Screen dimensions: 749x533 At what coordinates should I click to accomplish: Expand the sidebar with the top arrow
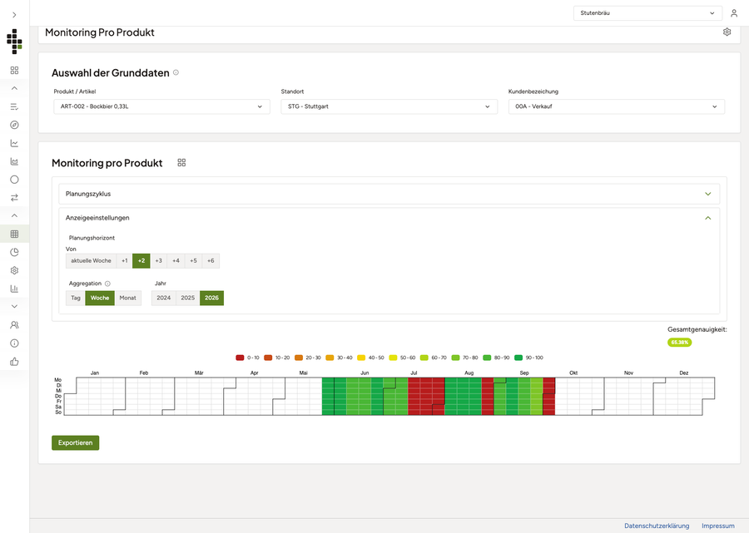pos(14,15)
